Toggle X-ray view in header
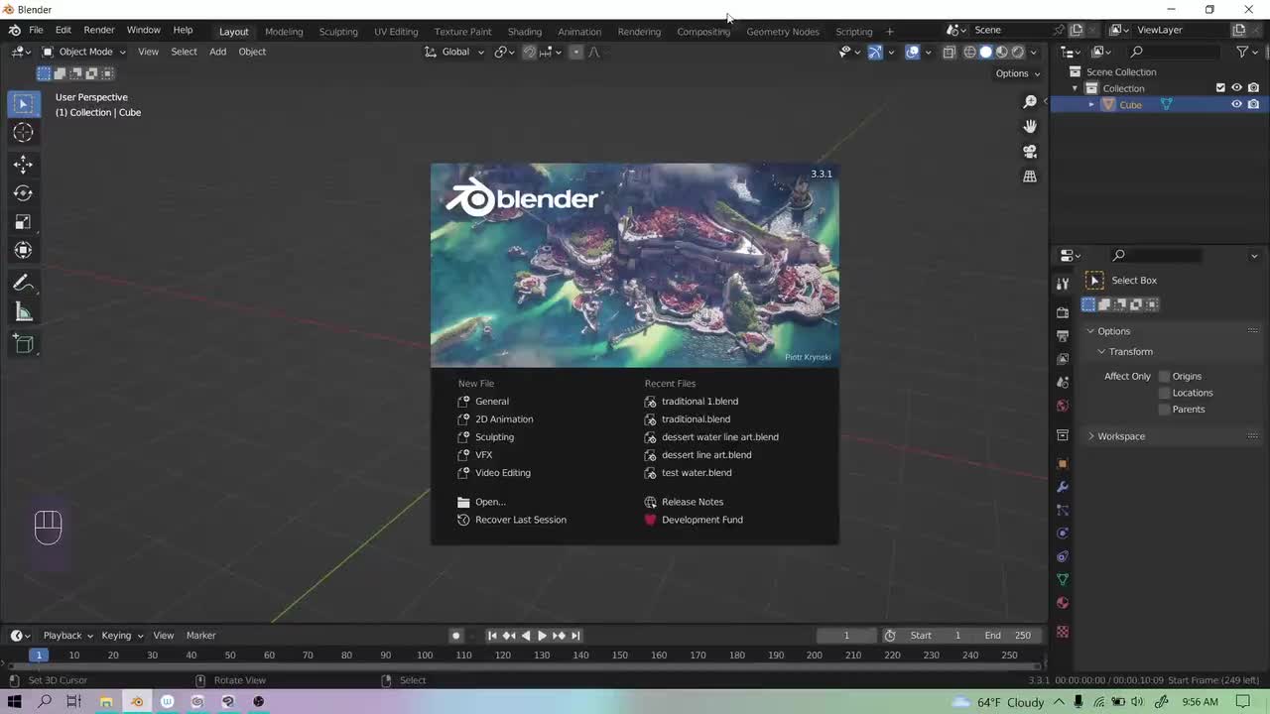1270x714 pixels. [950, 52]
